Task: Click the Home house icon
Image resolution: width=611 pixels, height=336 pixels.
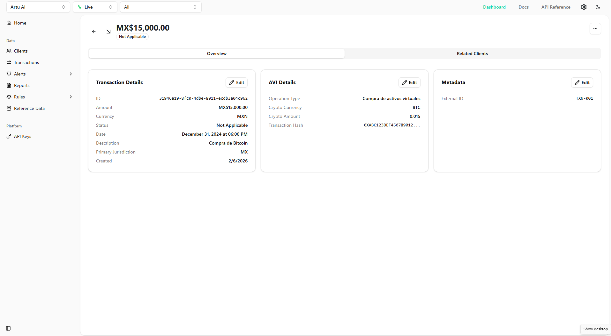Action: pos(9,23)
